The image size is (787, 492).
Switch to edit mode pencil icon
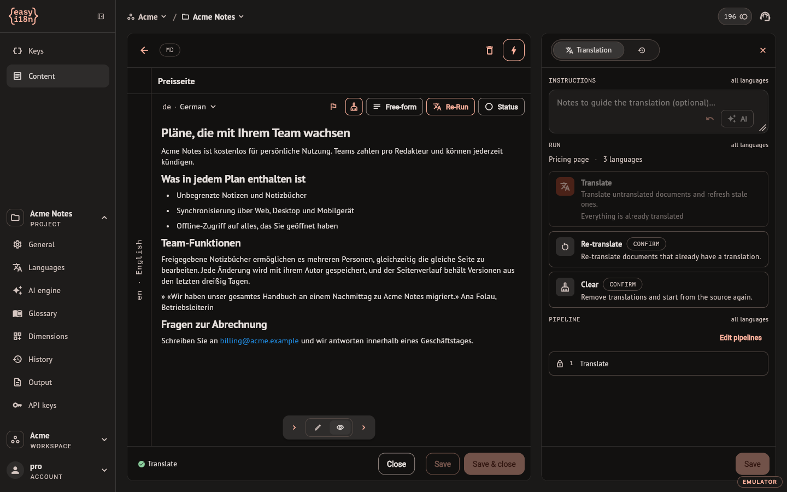click(318, 427)
